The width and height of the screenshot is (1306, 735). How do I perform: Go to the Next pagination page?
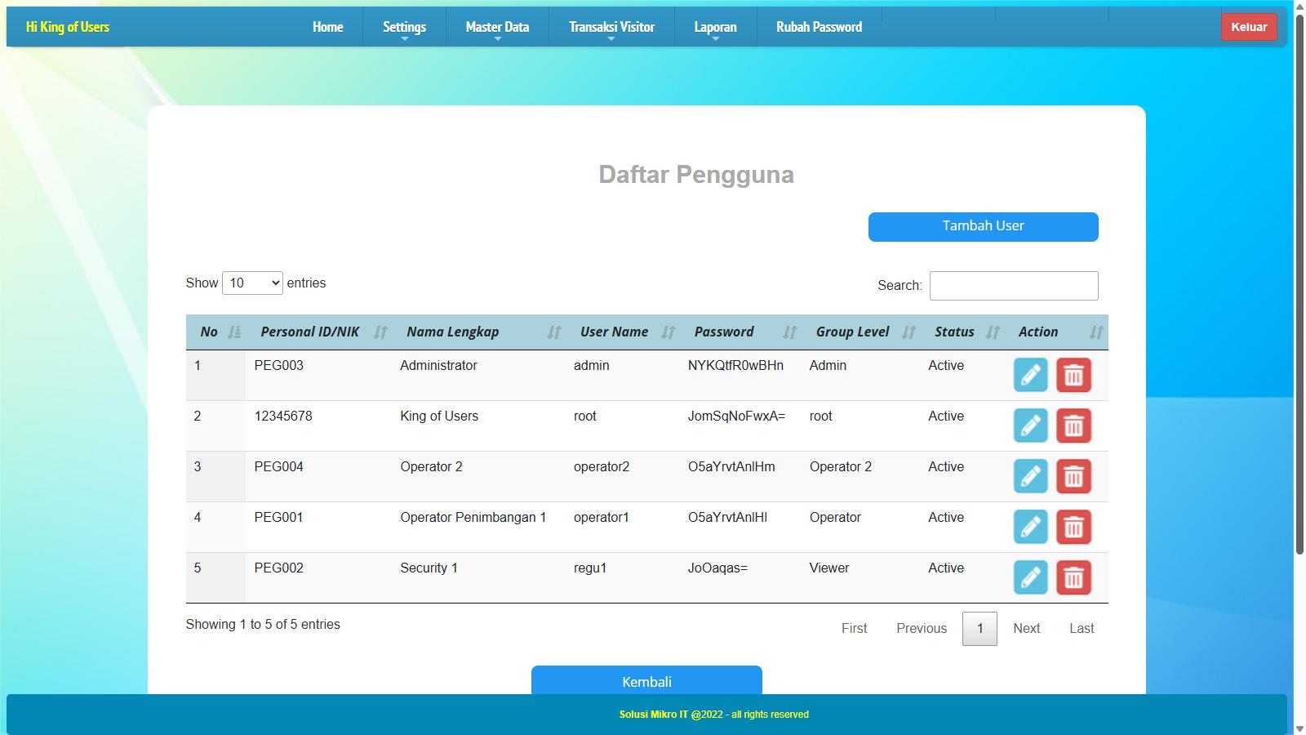point(1026,629)
